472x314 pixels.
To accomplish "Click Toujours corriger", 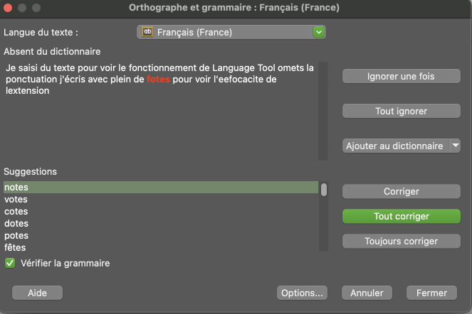I will pyautogui.click(x=401, y=241).
